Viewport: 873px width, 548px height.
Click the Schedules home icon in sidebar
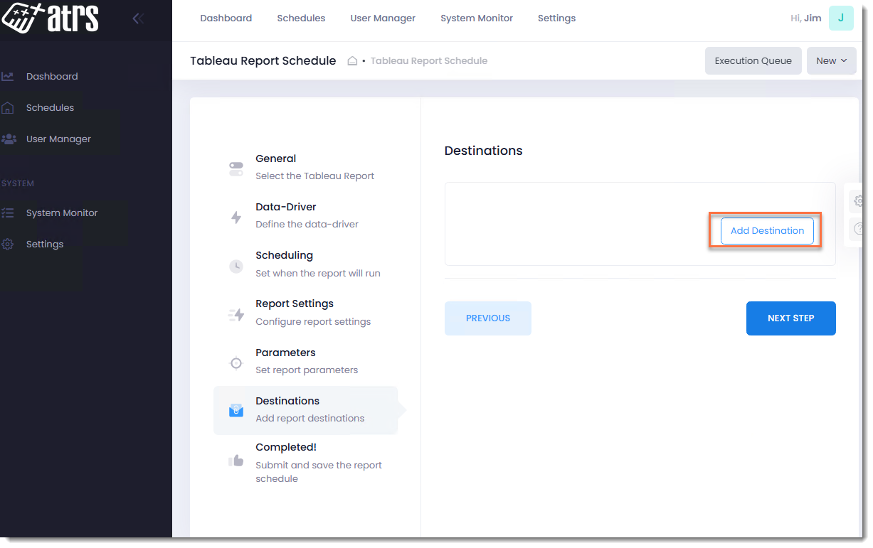[x=8, y=108]
